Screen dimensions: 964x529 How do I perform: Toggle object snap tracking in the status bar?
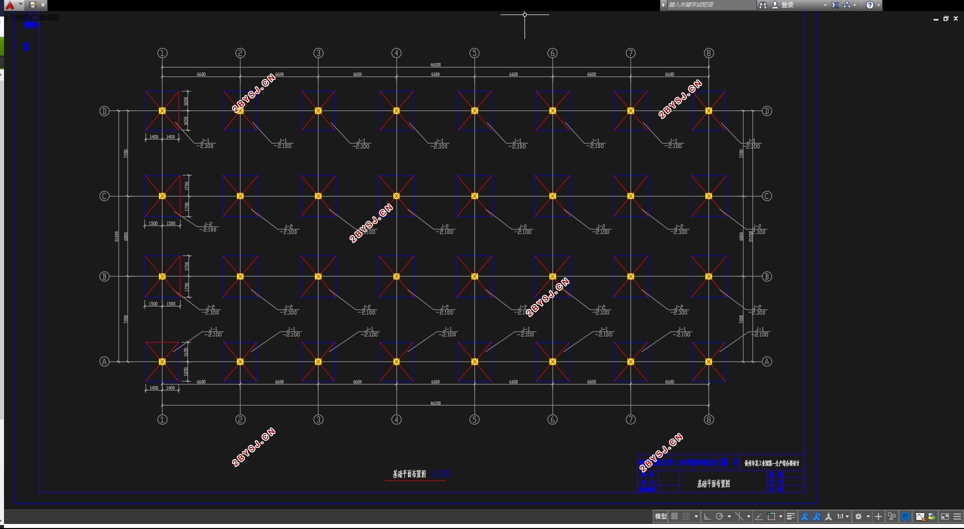coord(759,516)
